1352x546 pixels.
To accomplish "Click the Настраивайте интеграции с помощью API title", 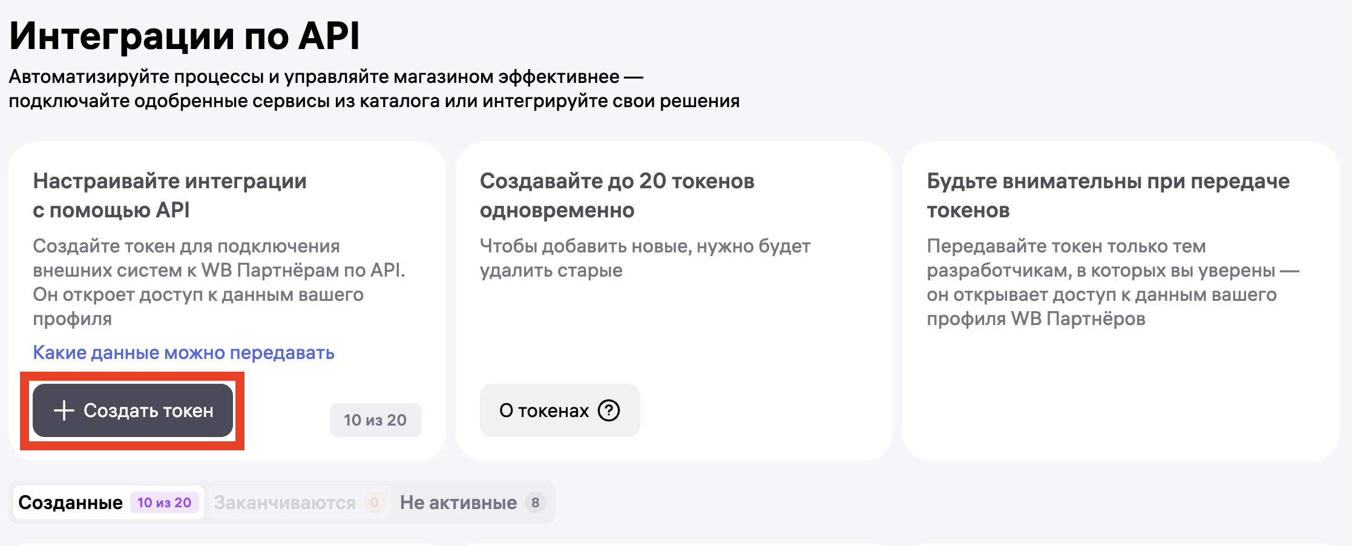I will tap(169, 195).
